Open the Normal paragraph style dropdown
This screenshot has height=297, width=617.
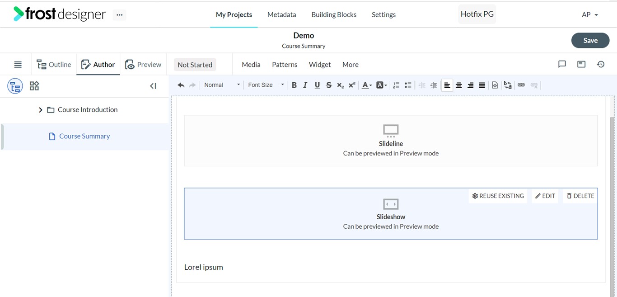[x=222, y=85]
